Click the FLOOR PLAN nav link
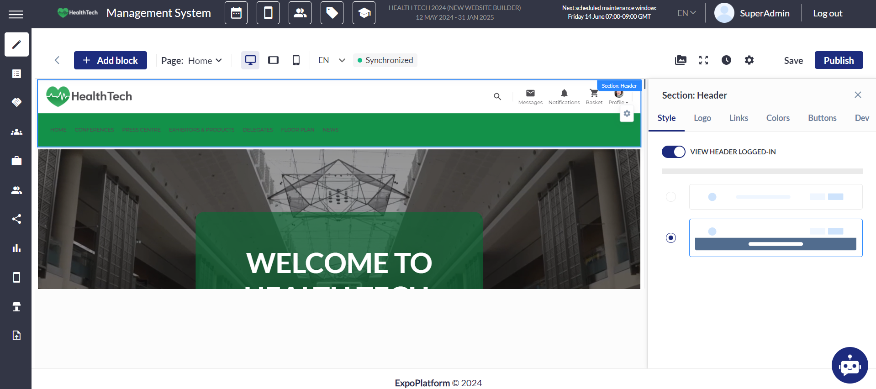 point(297,130)
